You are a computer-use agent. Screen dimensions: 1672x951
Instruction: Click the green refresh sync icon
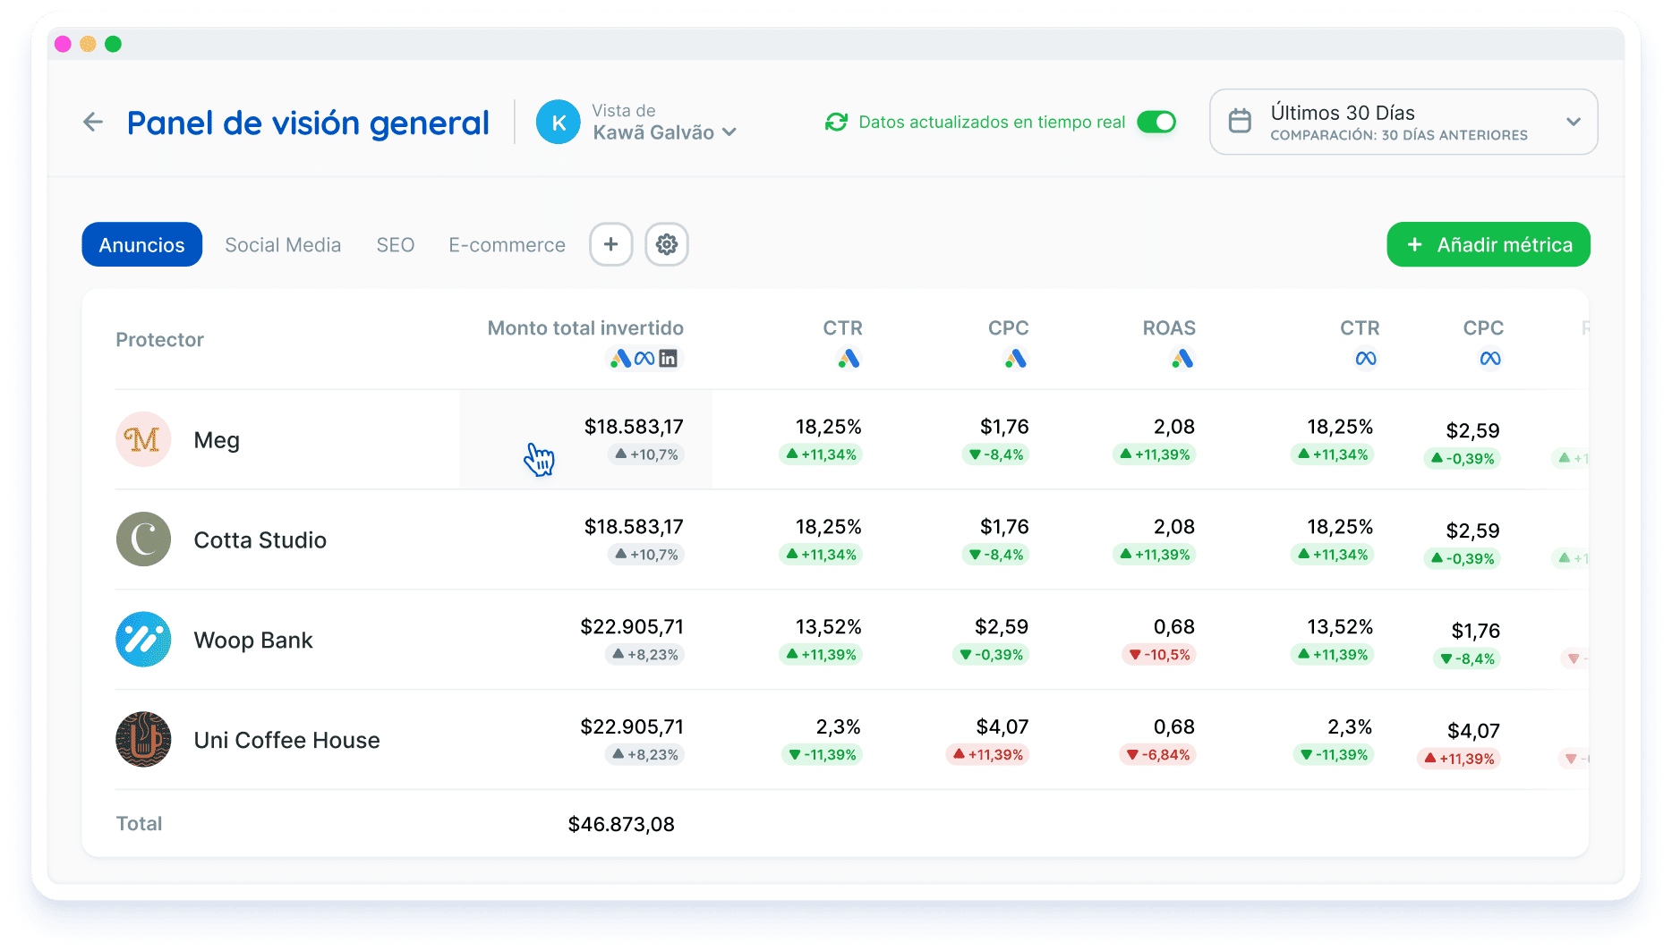[x=836, y=122]
